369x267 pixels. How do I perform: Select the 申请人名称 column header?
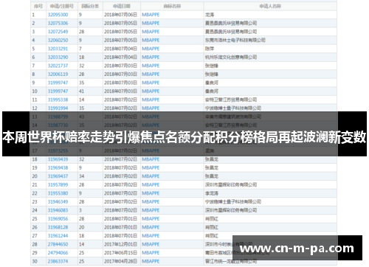click(x=270, y=6)
